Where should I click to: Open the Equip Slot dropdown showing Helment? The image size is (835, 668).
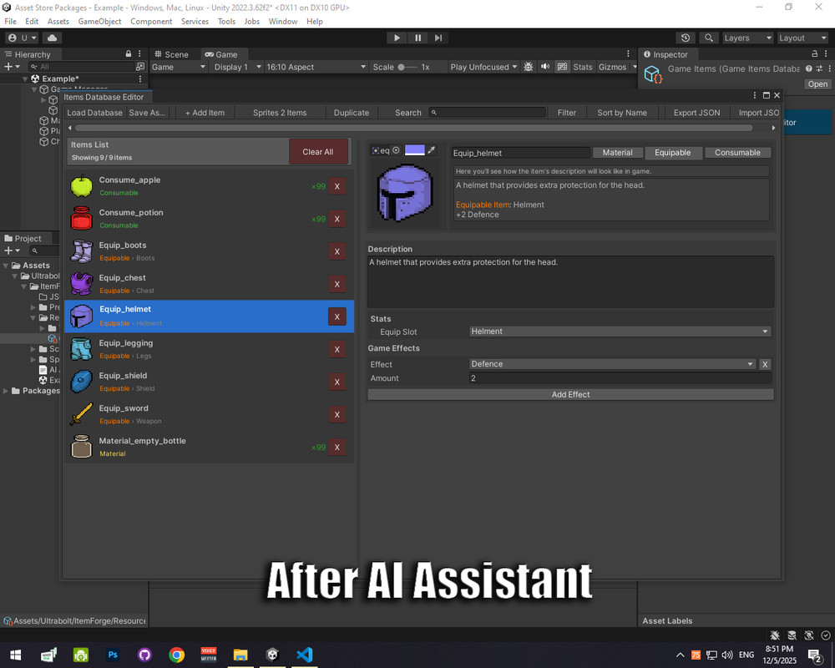620,331
